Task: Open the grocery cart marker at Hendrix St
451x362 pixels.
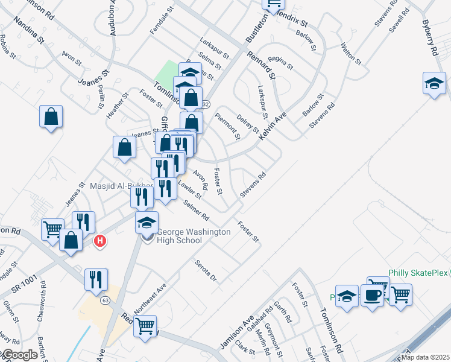Action: coord(274,6)
